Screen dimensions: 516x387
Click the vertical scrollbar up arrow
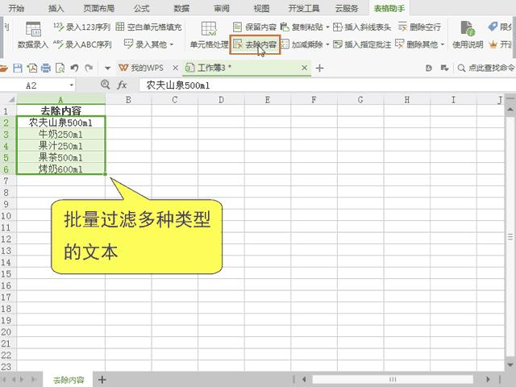point(510,109)
